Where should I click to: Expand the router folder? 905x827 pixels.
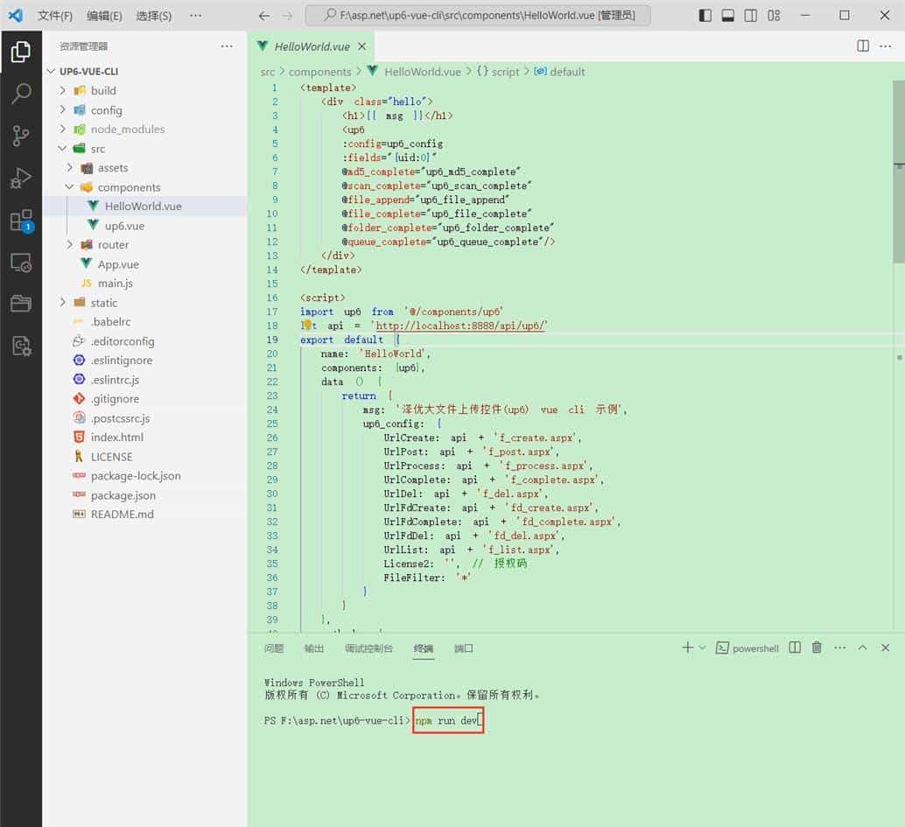click(113, 245)
